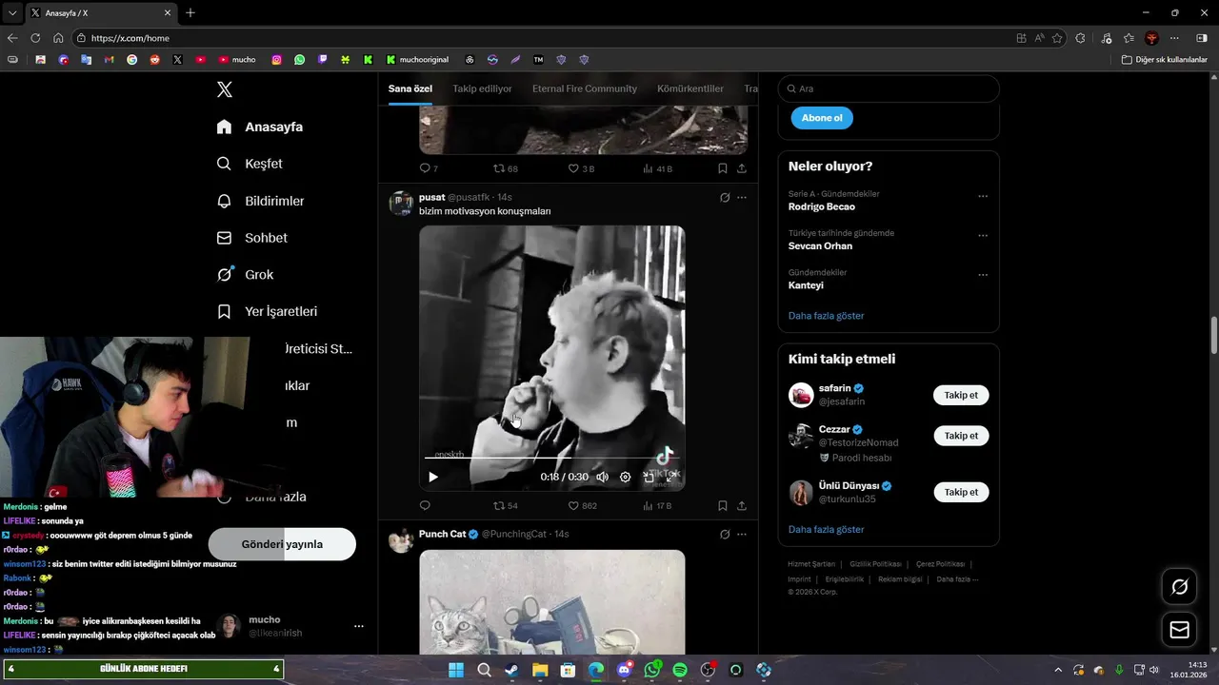Reload the page
The image size is (1219, 685).
35,38
